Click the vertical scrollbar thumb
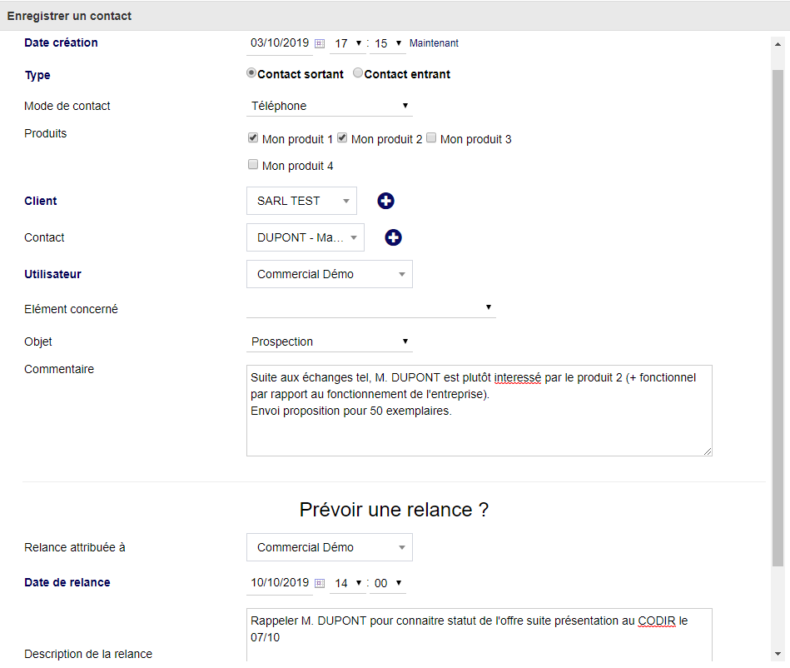Image resolution: width=790 pixels, height=668 pixels. pos(778,319)
